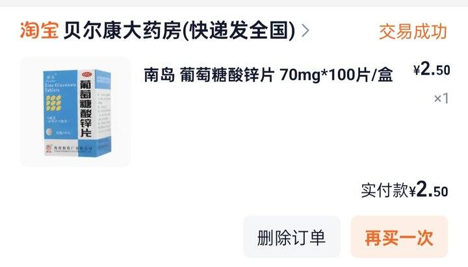The image size is (468, 267).
Task: Open the zinc gluconate box thumbnail
Action: [x=75, y=111]
